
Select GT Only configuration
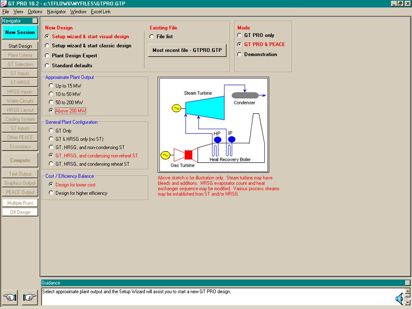60,130
